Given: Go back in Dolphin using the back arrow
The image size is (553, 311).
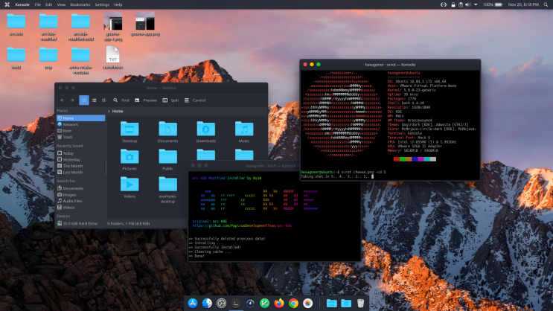Looking at the screenshot, I should pos(62,100).
